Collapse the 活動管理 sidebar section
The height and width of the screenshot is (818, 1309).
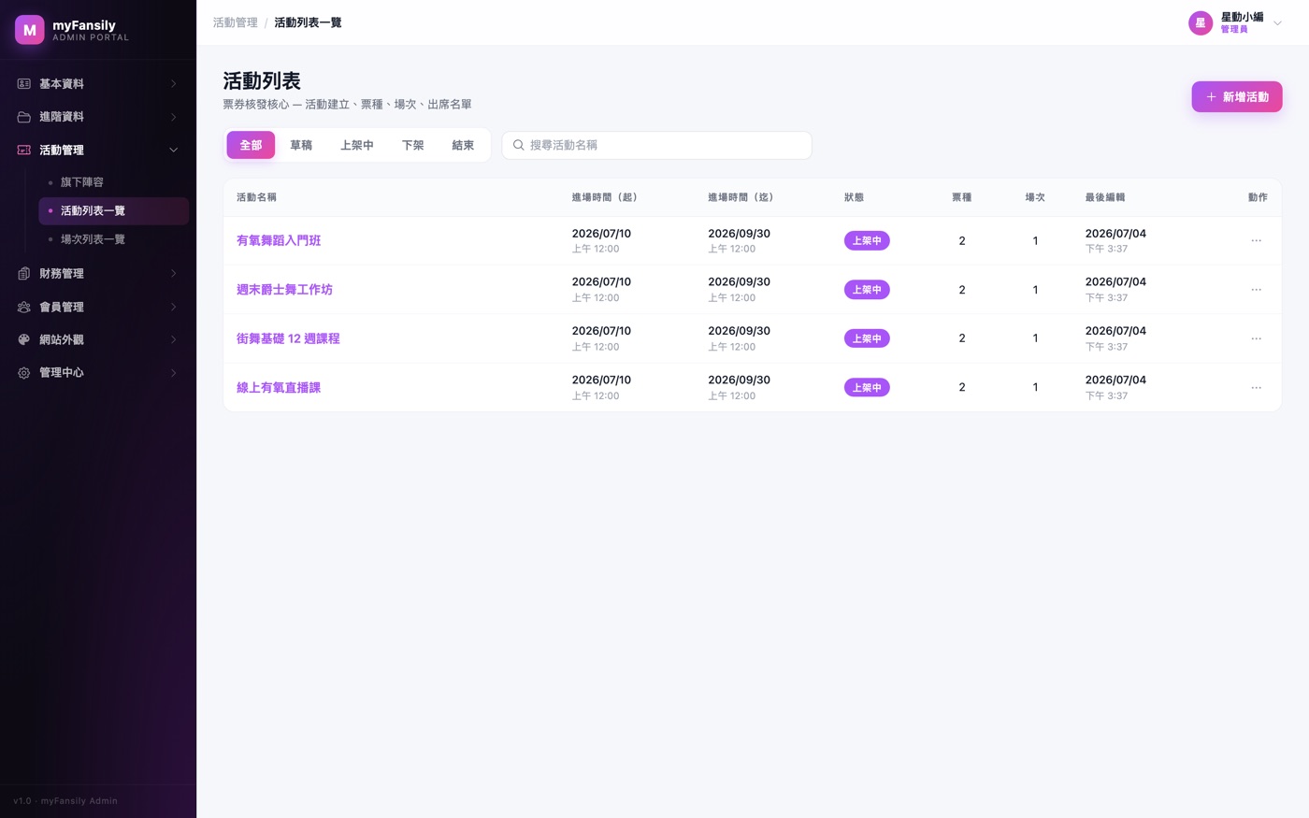pyautogui.click(x=173, y=150)
